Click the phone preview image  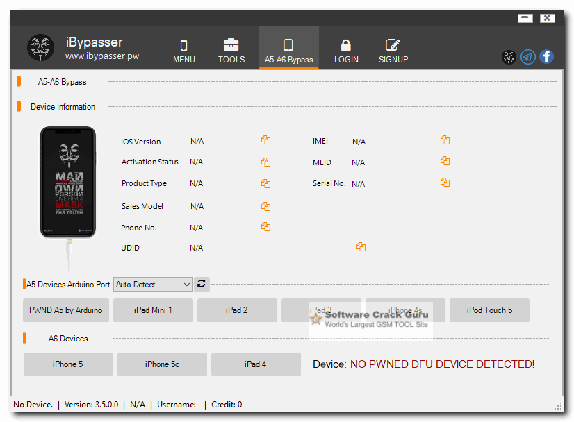click(68, 182)
